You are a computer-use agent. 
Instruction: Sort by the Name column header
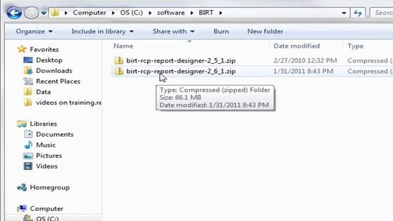[123, 46]
